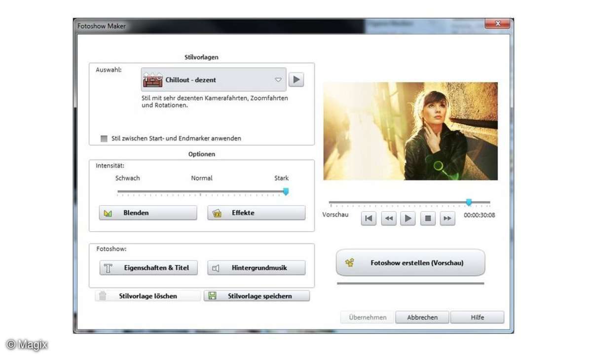592x355 pixels.
Task: Play the selected style template preview
Action: (296, 80)
